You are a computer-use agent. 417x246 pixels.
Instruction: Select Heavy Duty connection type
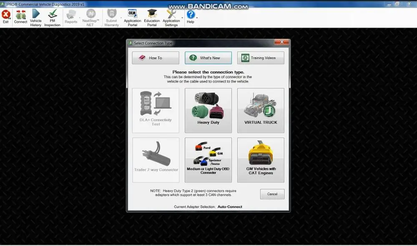[x=208, y=111]
